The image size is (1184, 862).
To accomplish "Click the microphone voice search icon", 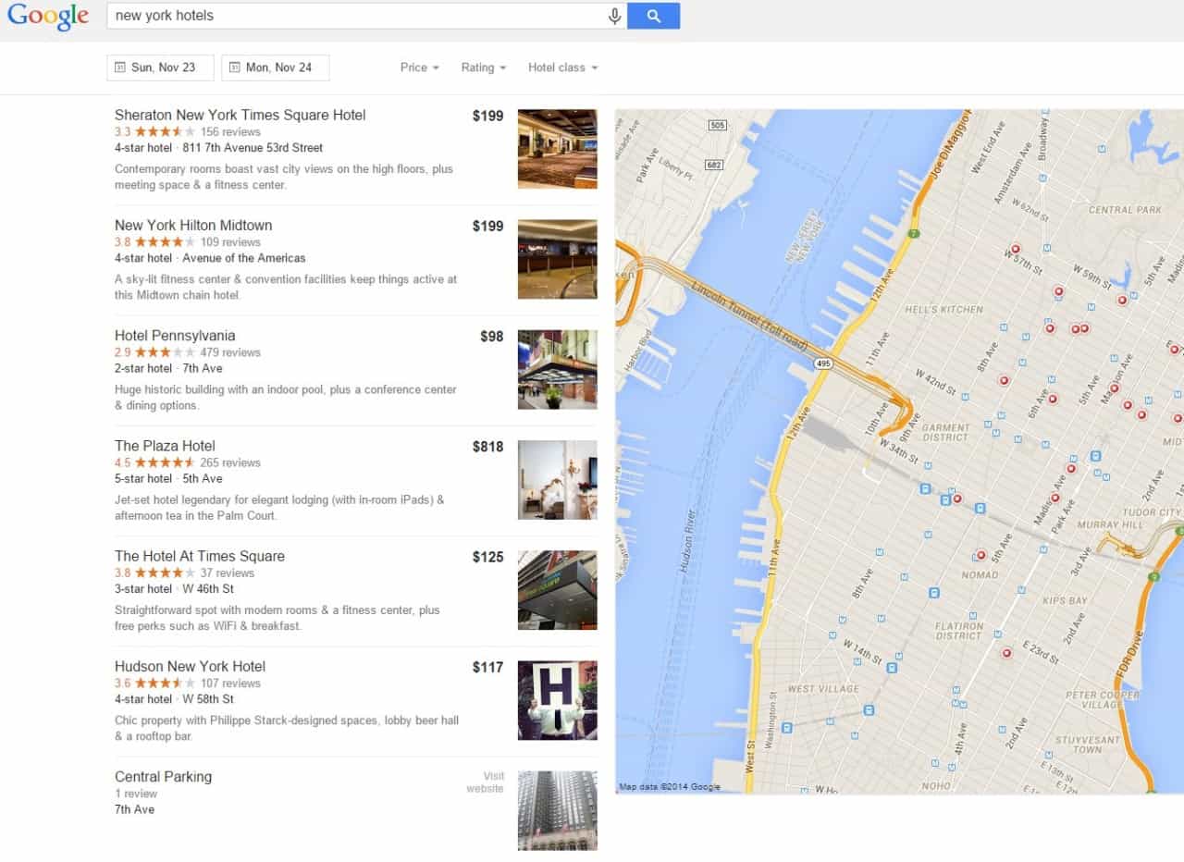I will [x=614, y=16].
